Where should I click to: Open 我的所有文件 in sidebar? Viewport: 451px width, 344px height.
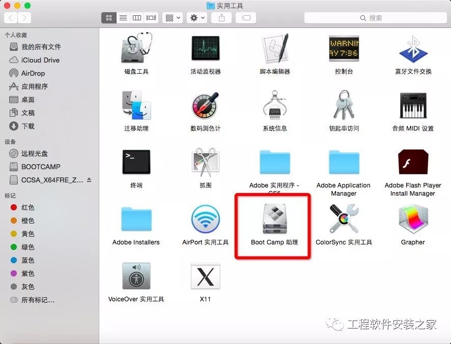click(49, 47)
